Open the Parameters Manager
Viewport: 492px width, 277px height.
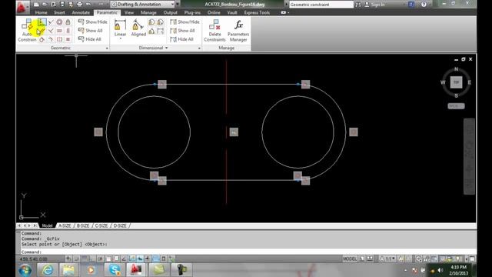click(x=238, y=31)
